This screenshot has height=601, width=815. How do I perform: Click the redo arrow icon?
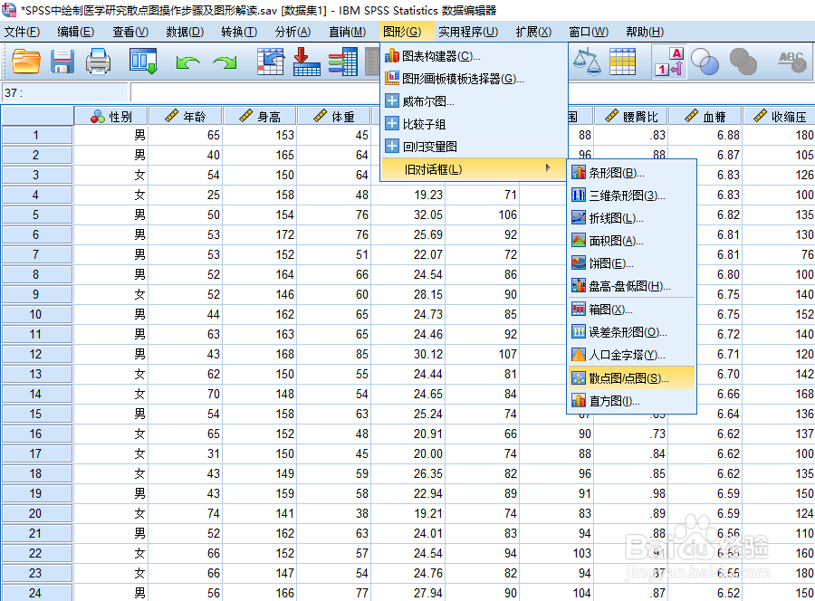point(225,62)
